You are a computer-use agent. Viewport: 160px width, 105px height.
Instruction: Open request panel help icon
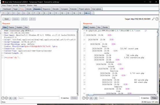(3, 98)
